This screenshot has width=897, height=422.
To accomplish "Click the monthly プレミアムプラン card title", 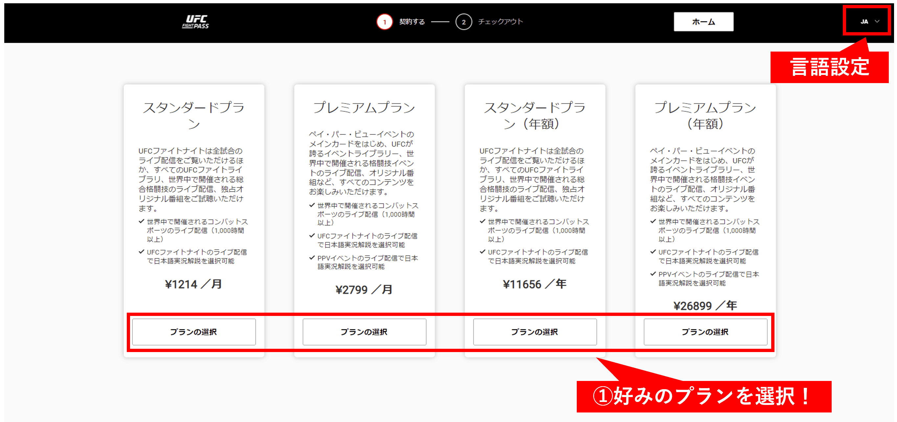I will coord(364,107).
